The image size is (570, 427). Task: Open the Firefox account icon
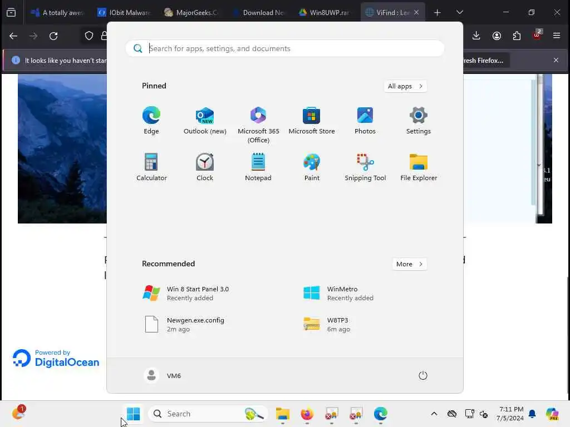497,36
